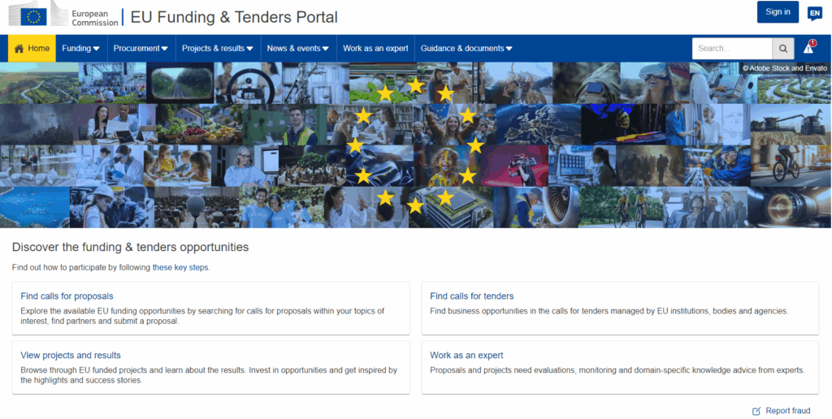Open the notifications alert icon

coord(808,48)
